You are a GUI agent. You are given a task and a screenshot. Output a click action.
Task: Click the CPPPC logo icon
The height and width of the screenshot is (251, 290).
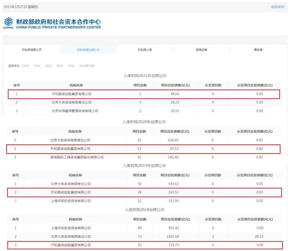click(x=8, y=23)
